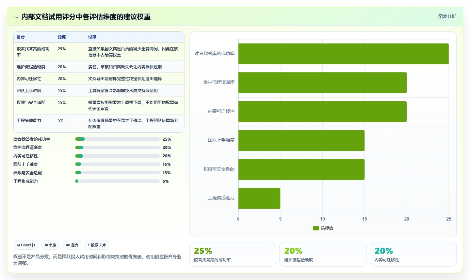
Task: Click the description starting 权重需按组织要求
Action: (133, 106)
